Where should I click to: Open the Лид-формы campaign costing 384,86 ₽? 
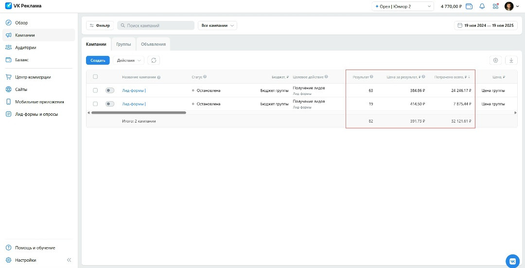[134, 90]
